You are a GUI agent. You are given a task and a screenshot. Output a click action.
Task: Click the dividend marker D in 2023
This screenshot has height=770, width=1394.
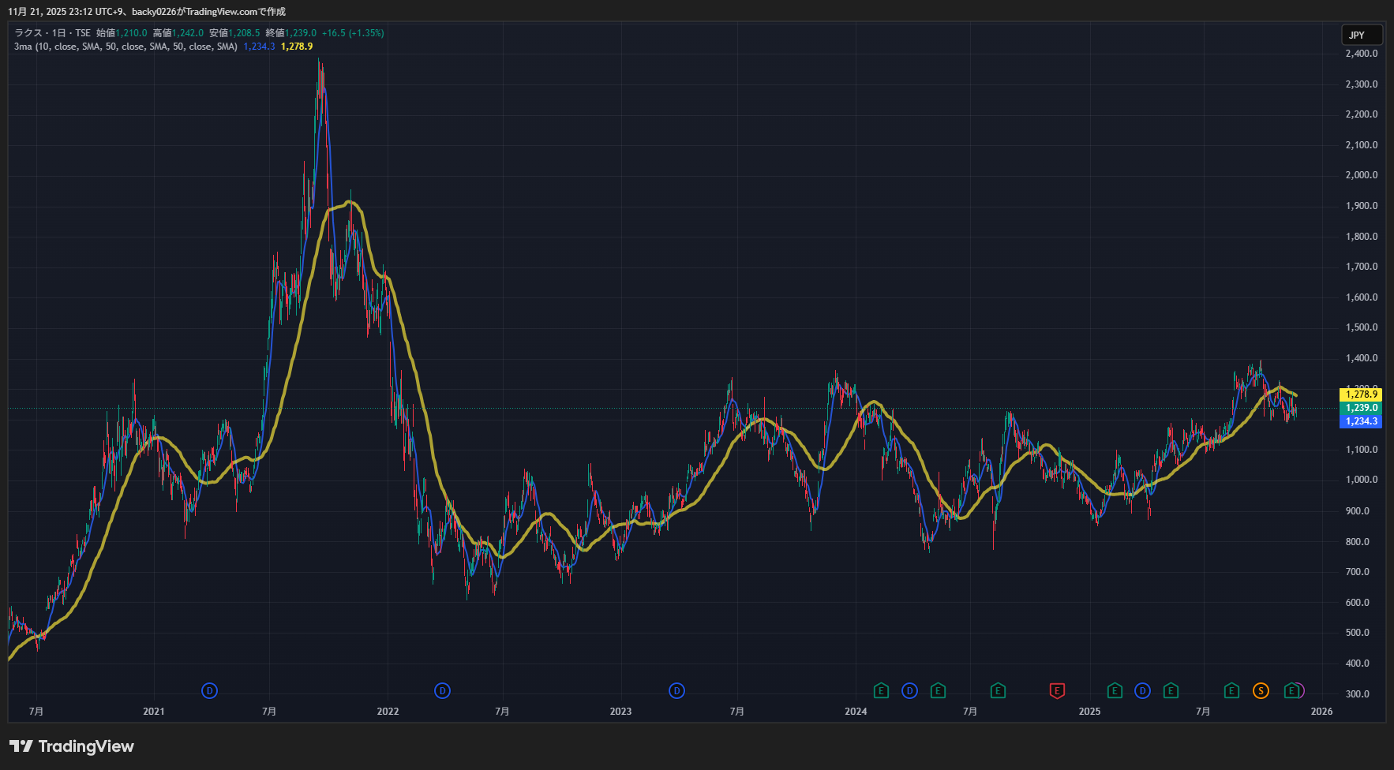click(676, 691)
